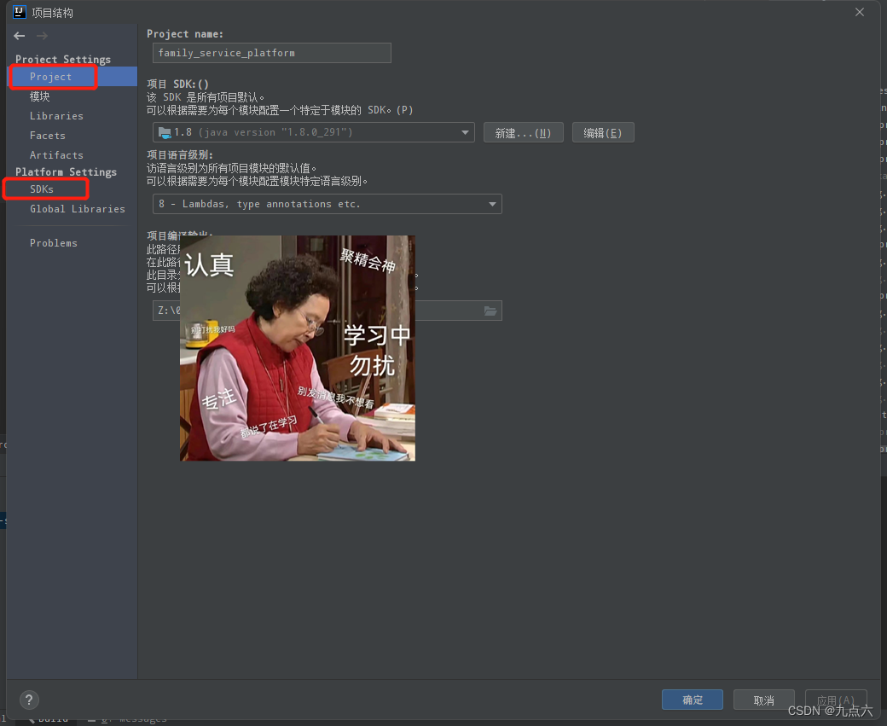
Task: Open the Artifacts settings page
Action: [x=55, y=154]
